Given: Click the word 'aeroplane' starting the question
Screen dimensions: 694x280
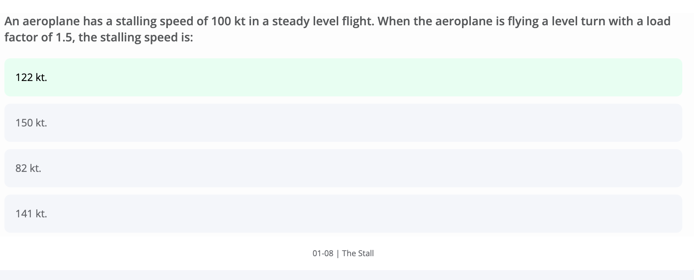Looking at the screenshot, I should click(x=51, y=22).
